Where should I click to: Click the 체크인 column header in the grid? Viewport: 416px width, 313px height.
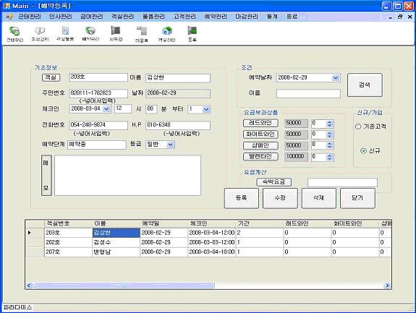[x=211, y=223]
